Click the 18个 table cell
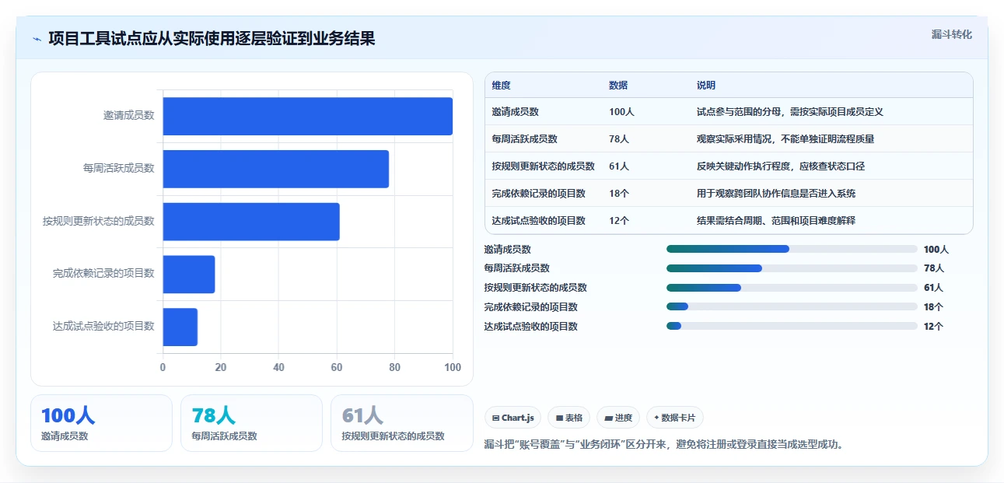The height and width of the screenshot is (483, 1004). point(620,194)
